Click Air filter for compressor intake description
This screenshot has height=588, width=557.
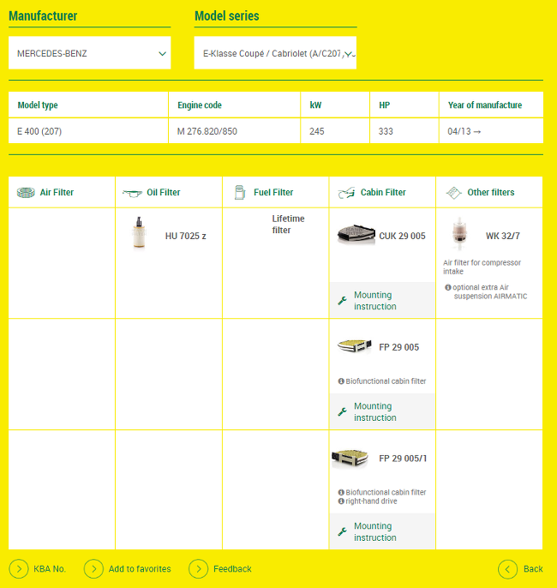point(482,267)
